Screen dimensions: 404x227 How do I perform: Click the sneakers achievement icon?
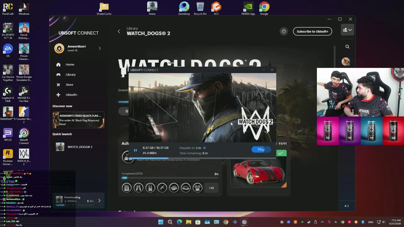(x=174, y=188)
